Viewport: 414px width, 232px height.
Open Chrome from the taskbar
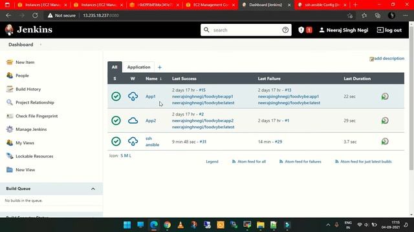click(167, 225)
